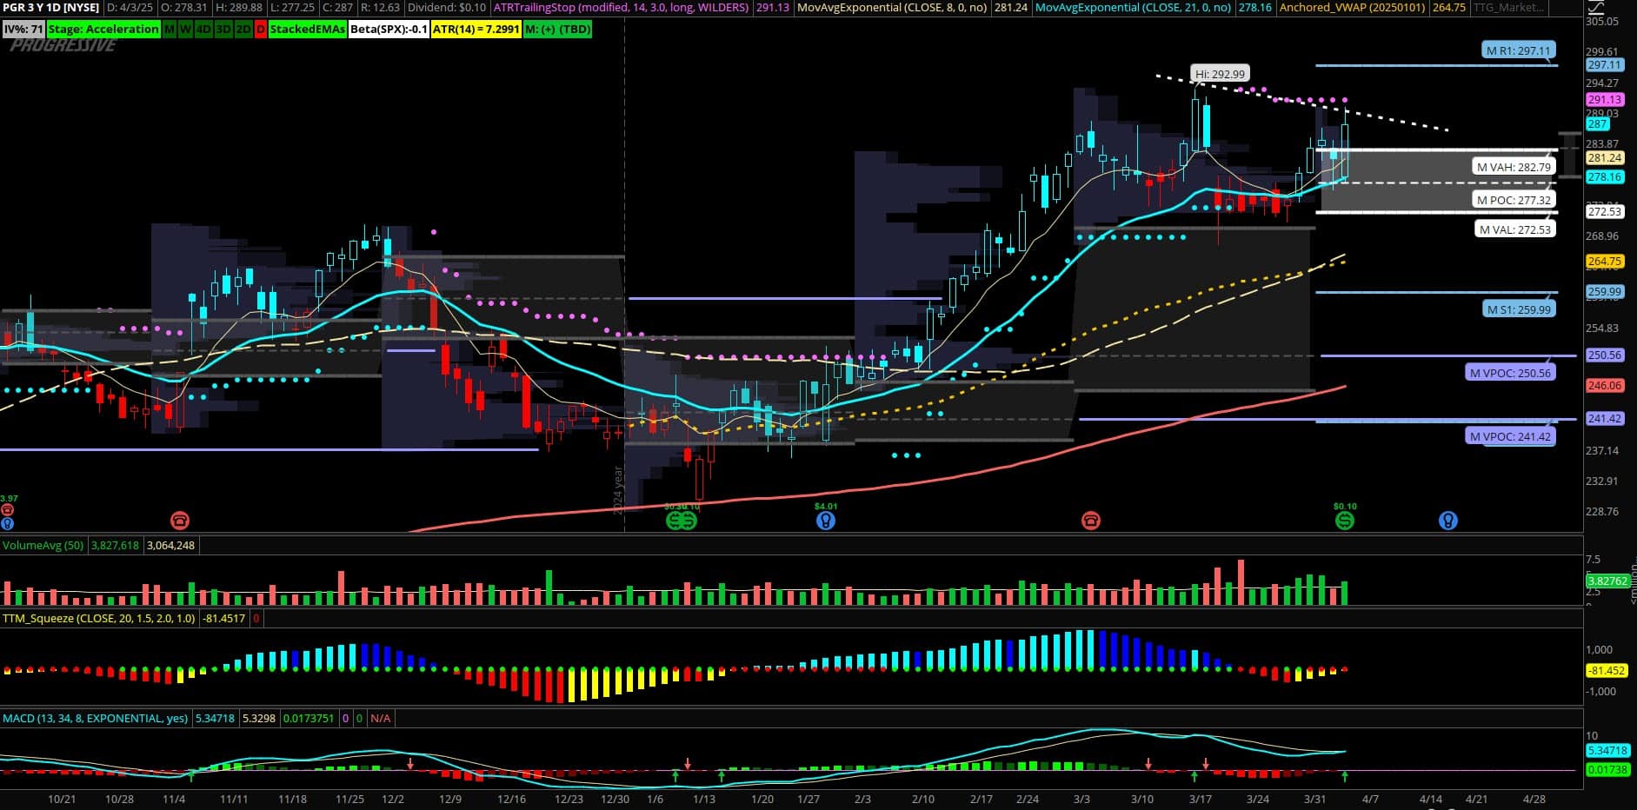Click the 3/31 date on the time axis
Viewport: 1637px width, 810px height.
(1315, 799)
